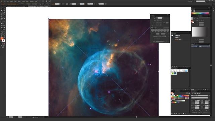Open the Effect menu
This screenshot has width=215, height=121.
point(23,1)
